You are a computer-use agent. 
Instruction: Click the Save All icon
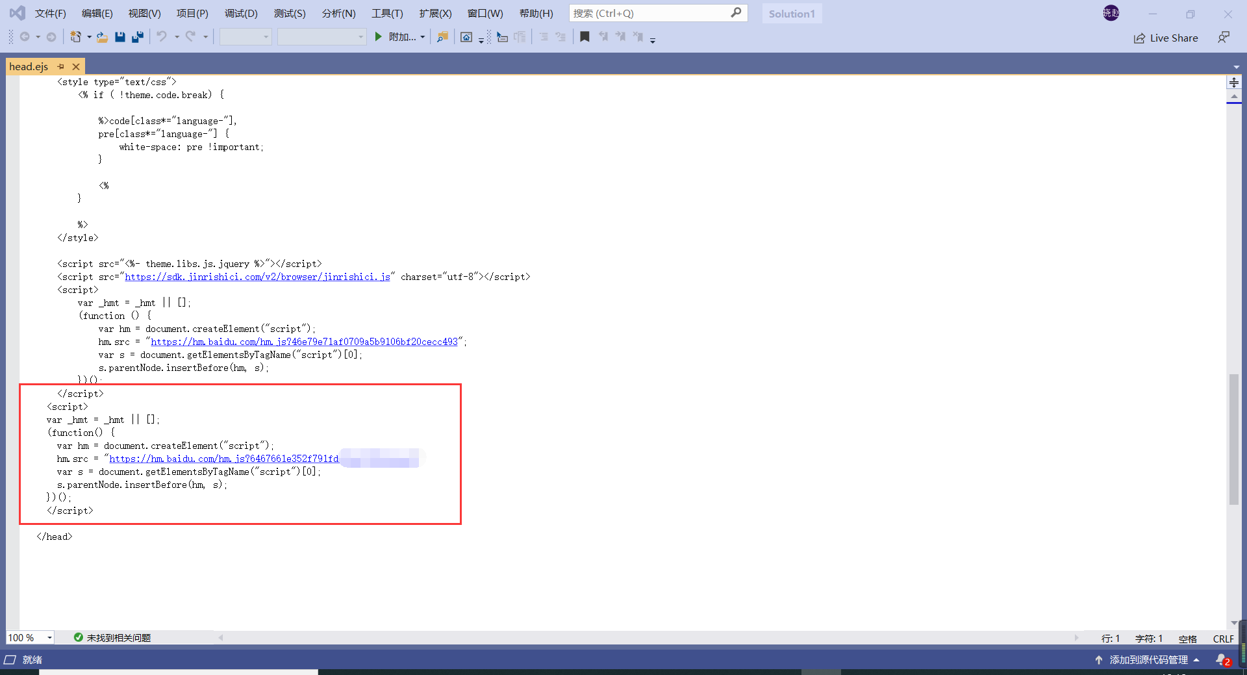(x=138, y=37)
